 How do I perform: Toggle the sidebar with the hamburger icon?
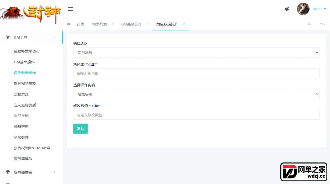point(70,9)
